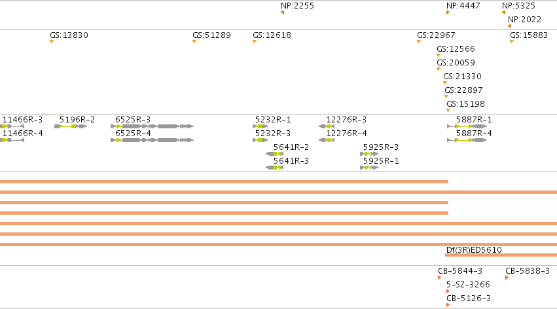The width and height of the screenshot is (557, 309).
Task: Click the CB-5838-3 red marker triangle
Action: point(507,278)
